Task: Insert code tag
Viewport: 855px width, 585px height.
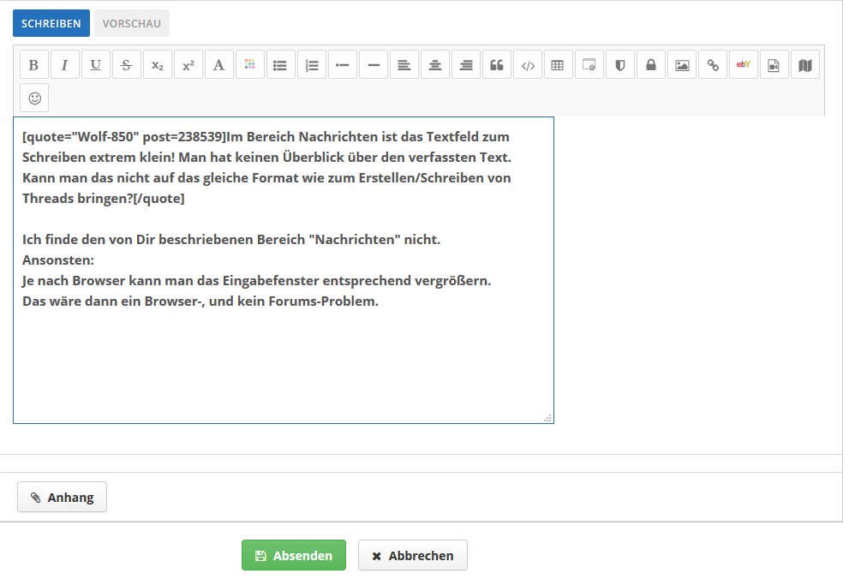Action: pos(528,65)
